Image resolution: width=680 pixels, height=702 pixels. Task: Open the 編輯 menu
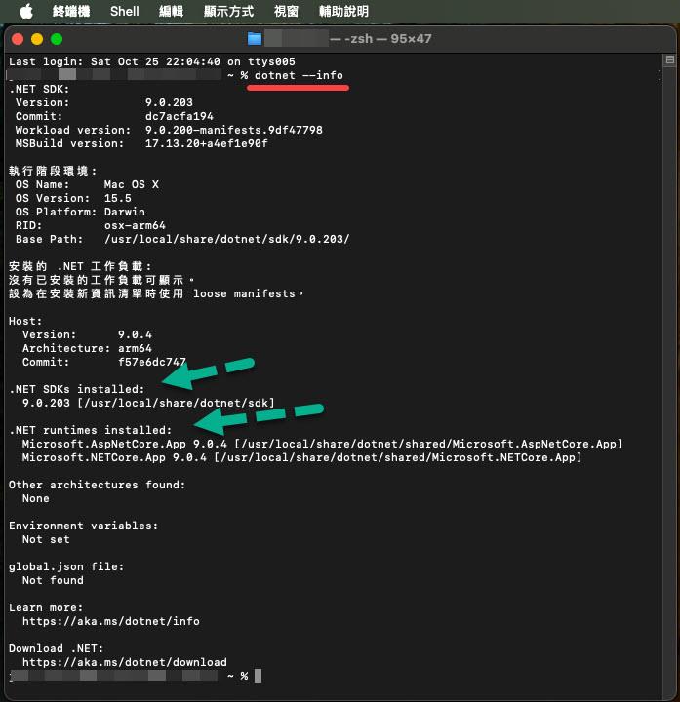[171, 11]
